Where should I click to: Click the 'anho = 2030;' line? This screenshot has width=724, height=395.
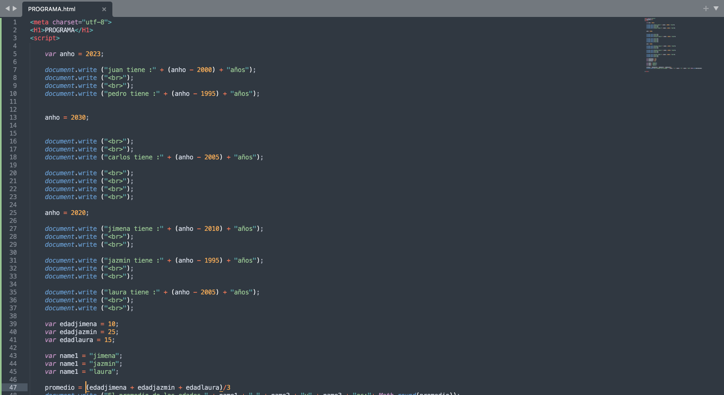tap(67, 118)
